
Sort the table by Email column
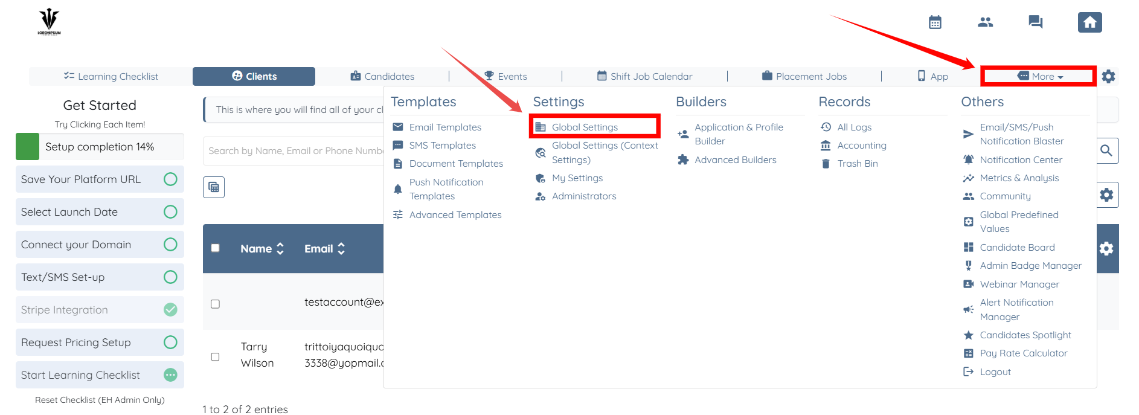click(x=324, y=248)
